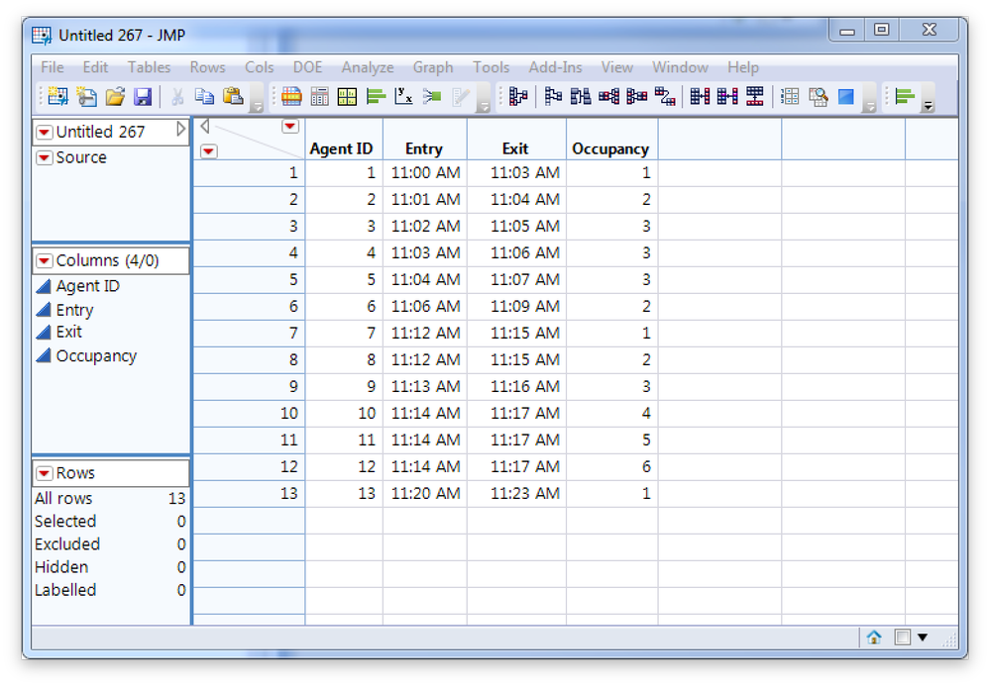Viewport: 990px width, 686px height.
Task: Click the New Data Table toolbar icon
Action: point(57,96)
